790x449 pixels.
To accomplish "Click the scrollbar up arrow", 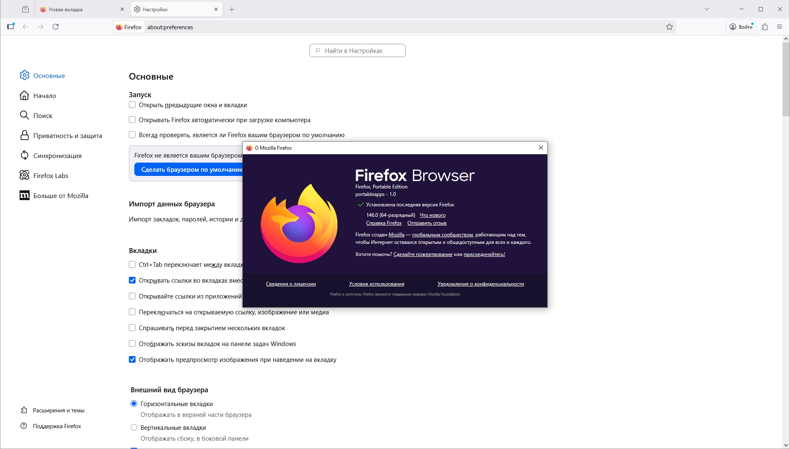I will pos(786,39).
